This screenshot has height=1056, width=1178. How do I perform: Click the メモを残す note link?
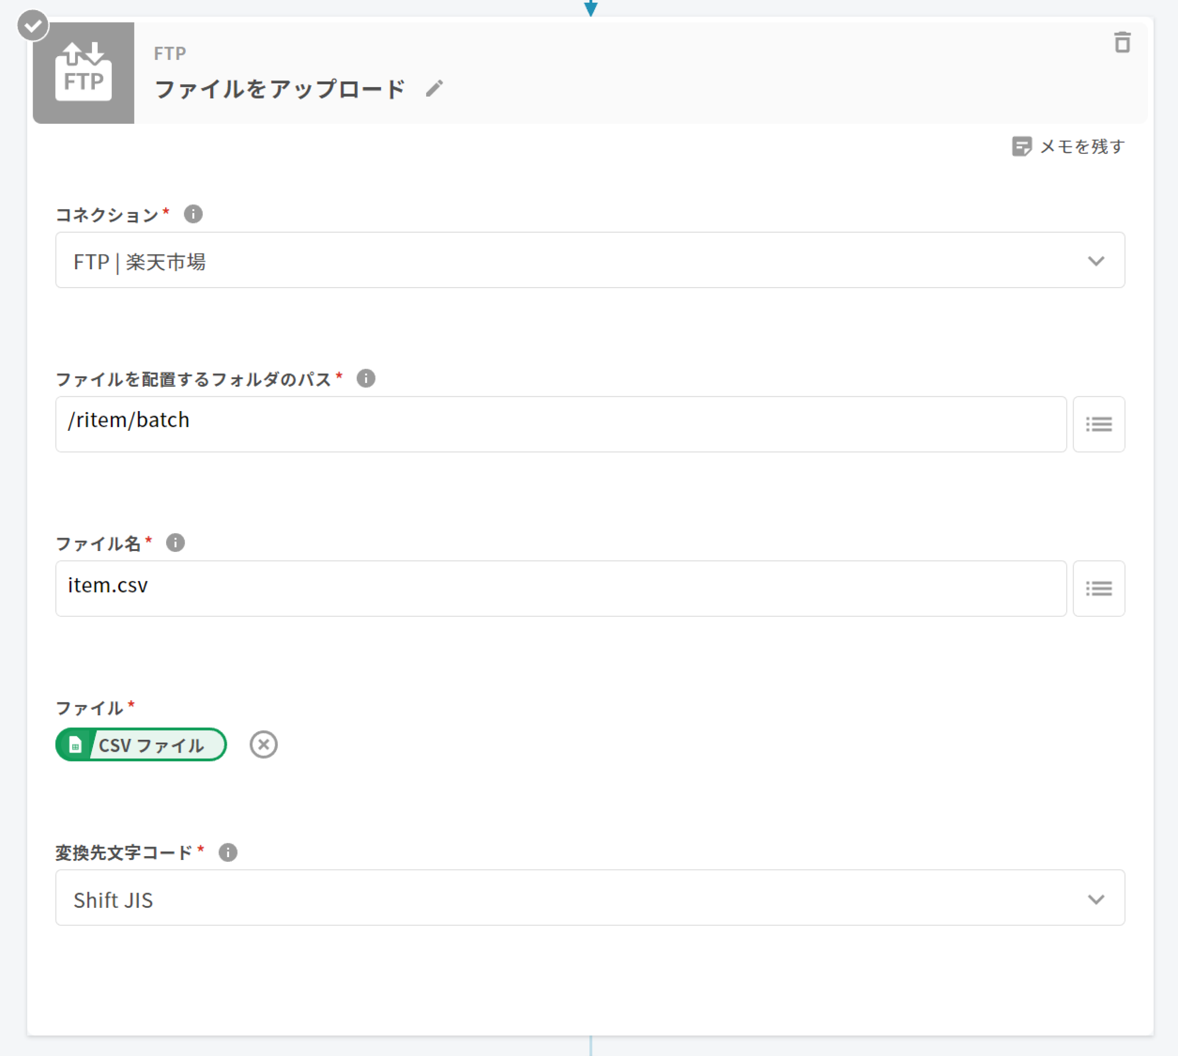point(1068,146)
